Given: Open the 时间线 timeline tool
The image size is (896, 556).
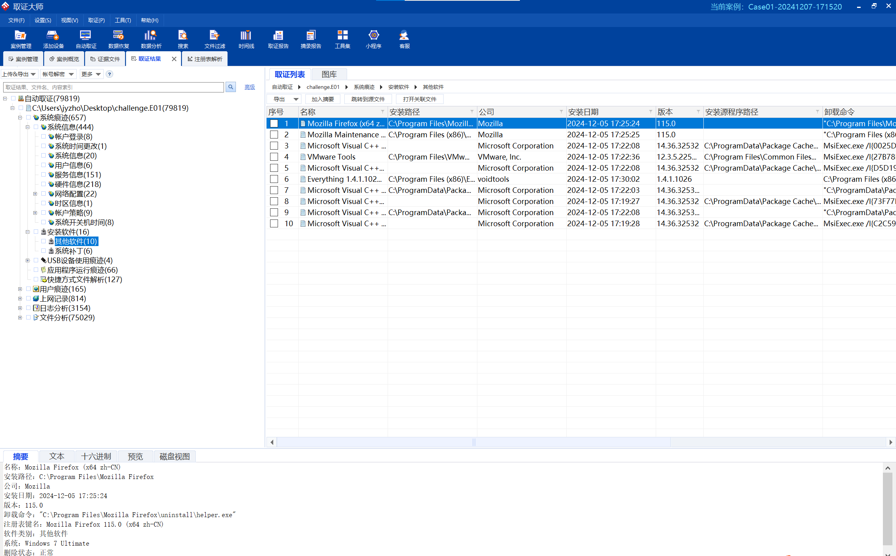Looking at the screenshot, I should tap(246, 39).
